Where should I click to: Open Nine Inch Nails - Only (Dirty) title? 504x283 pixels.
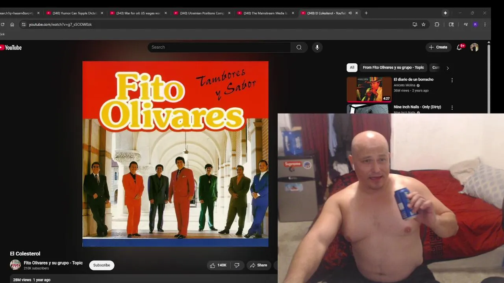tap(417, 107)
